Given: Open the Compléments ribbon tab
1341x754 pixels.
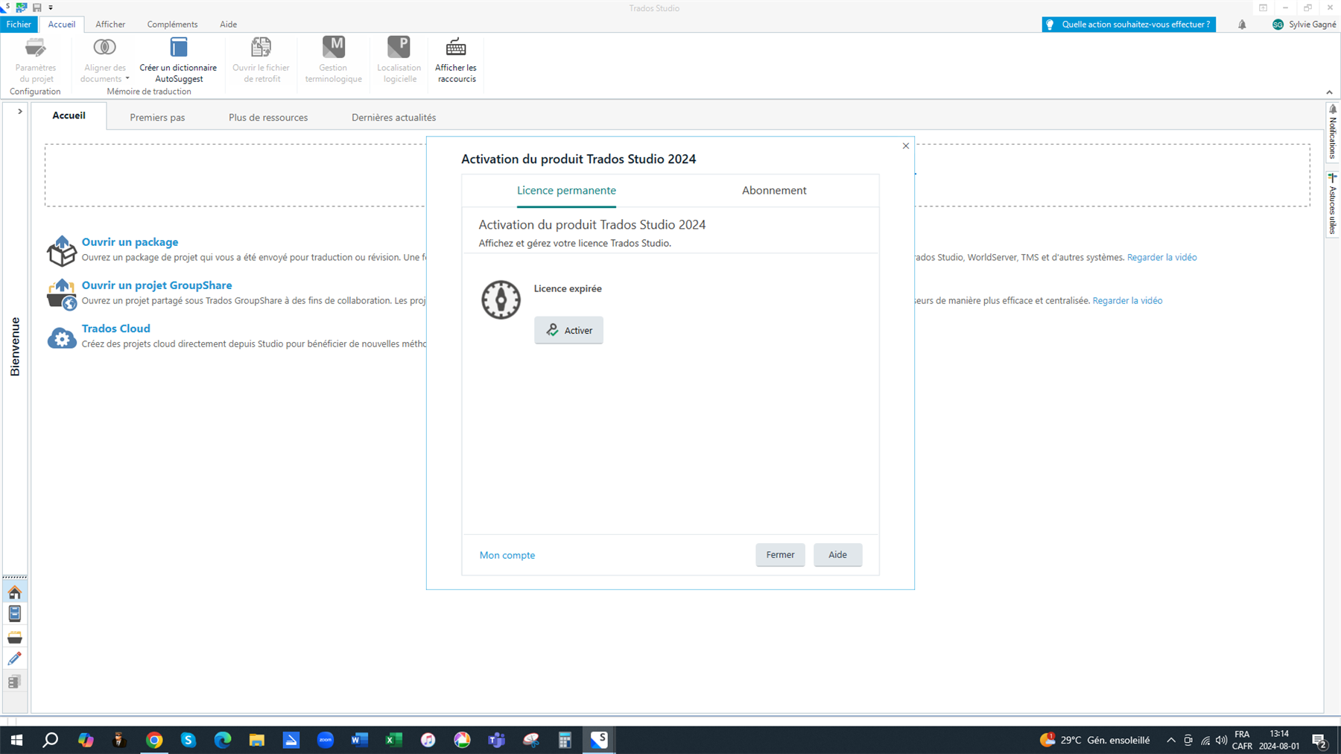Looking at the screenshot, I should [172, 25].
